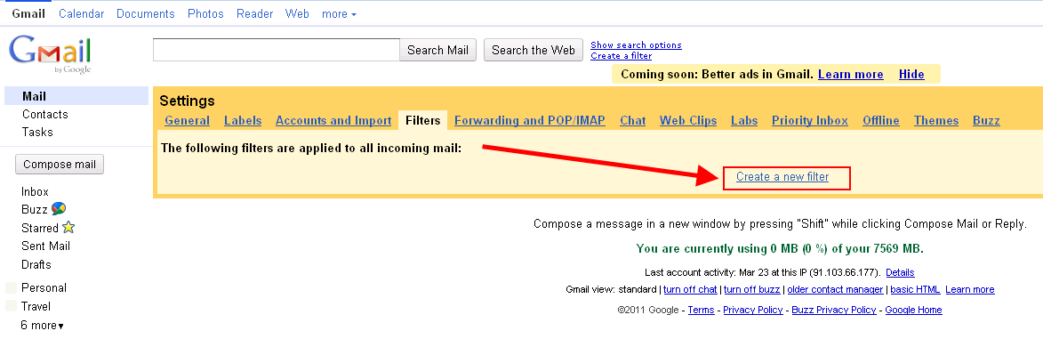The height and width of the screenshot is (339, 1043).
Task: Open Reader in the top bar
Action: (x=254, y=13)
